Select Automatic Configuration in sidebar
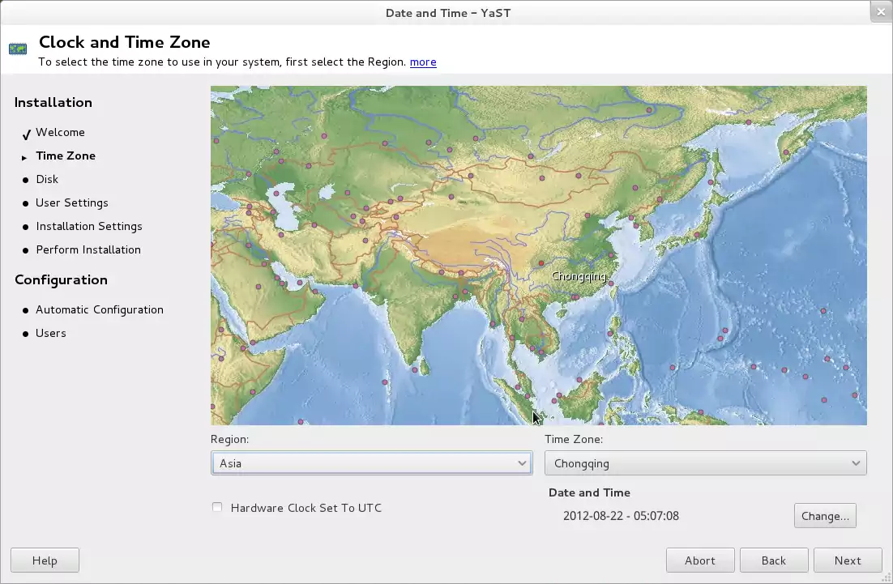Screen dimensions: 893x584 [x=99, y=309]
